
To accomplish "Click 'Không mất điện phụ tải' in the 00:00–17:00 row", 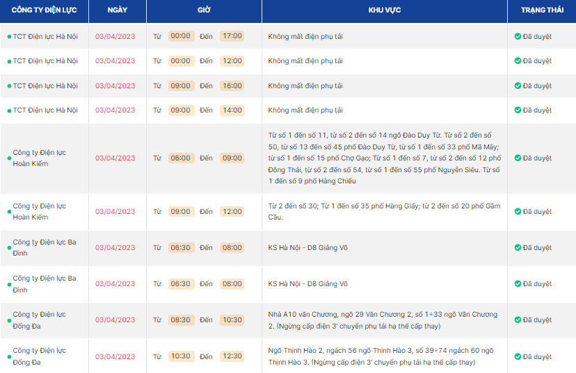I will (x=305, y=36).
